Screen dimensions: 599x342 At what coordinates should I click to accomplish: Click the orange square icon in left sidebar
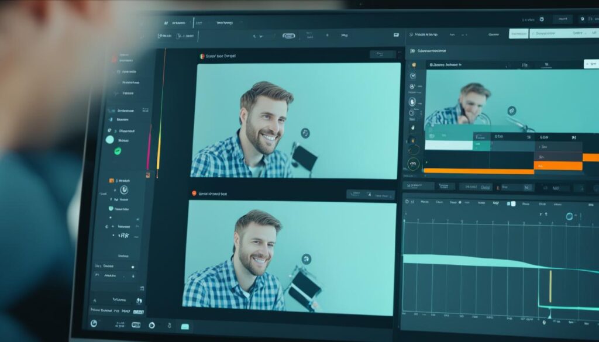pyautogui.click(x=112, y=181)
